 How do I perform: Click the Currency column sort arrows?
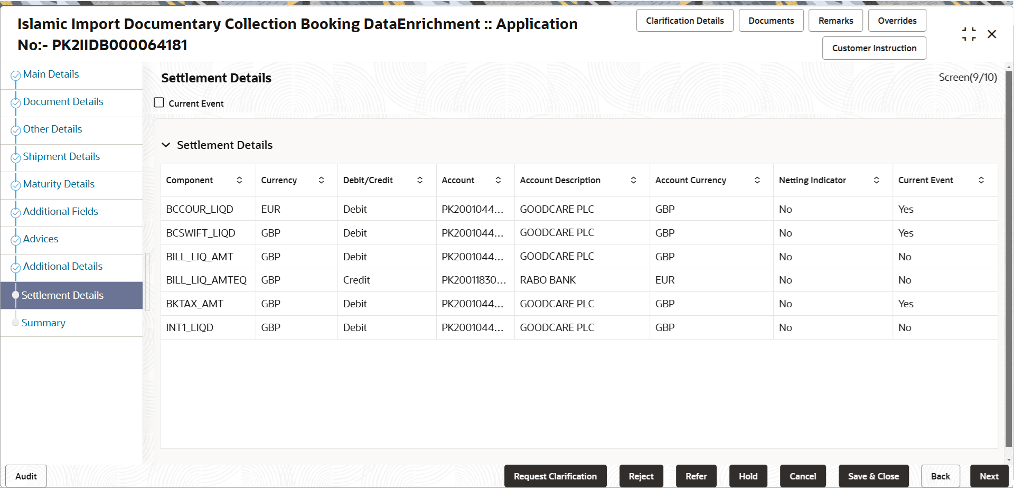coord(322,180)
